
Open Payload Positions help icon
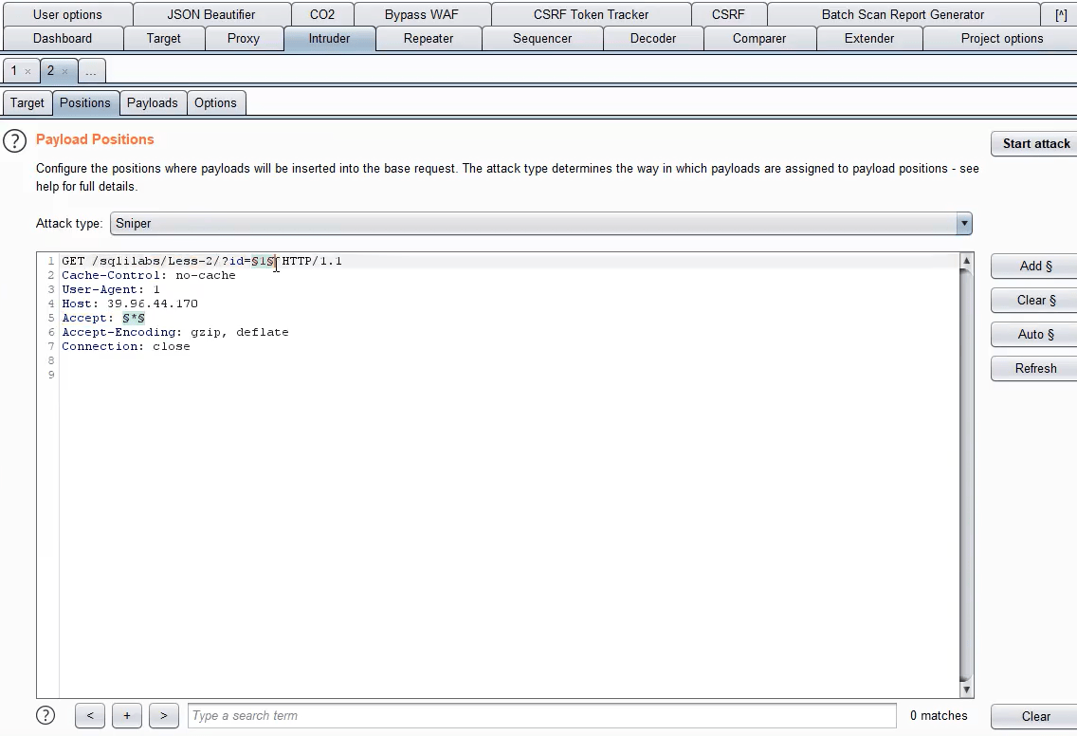pos(14,141)
